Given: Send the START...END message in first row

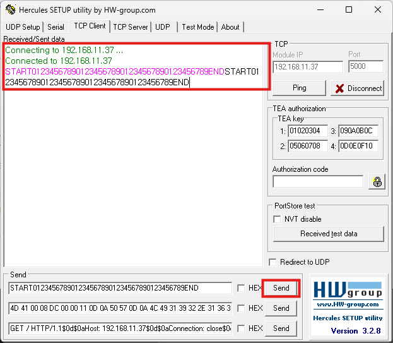Looking at the screenshot, I should (281, 288).
